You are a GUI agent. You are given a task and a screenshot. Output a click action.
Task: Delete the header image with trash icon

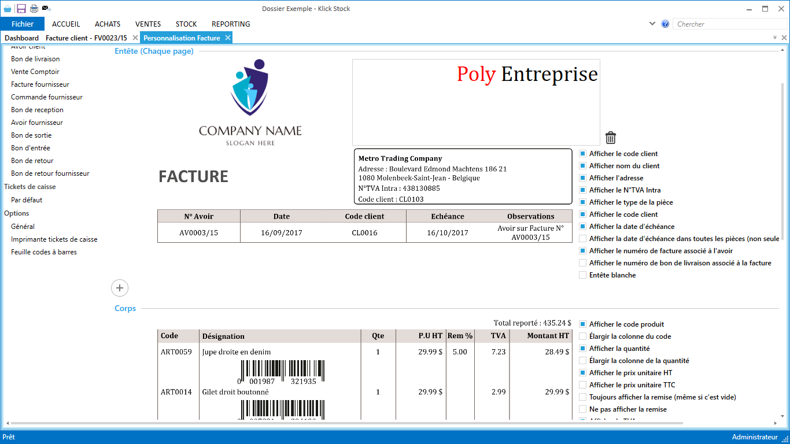611,138
